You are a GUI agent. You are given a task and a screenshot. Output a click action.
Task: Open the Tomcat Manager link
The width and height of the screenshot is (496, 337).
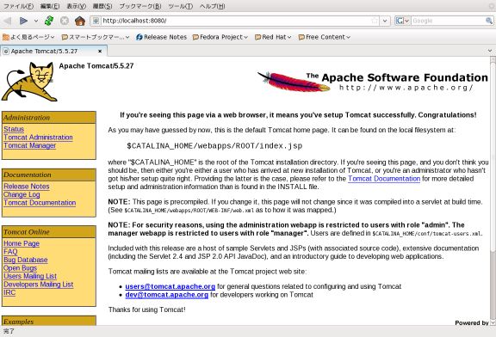[x=30, y=145]
